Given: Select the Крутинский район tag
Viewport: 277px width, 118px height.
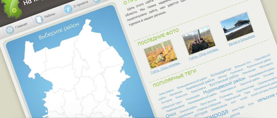Looking at the screenshot, I should [224, 80].
